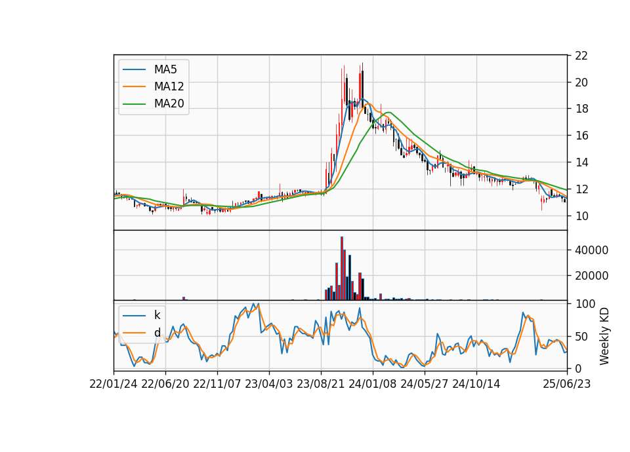The image size is (630, 452).
Task: Click the x-axis date 24/05/27
Action: (425, 385)
